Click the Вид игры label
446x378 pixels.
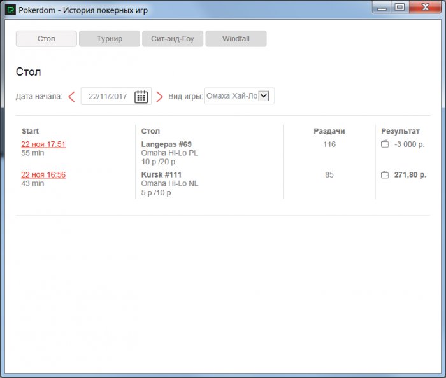(185, 96)
